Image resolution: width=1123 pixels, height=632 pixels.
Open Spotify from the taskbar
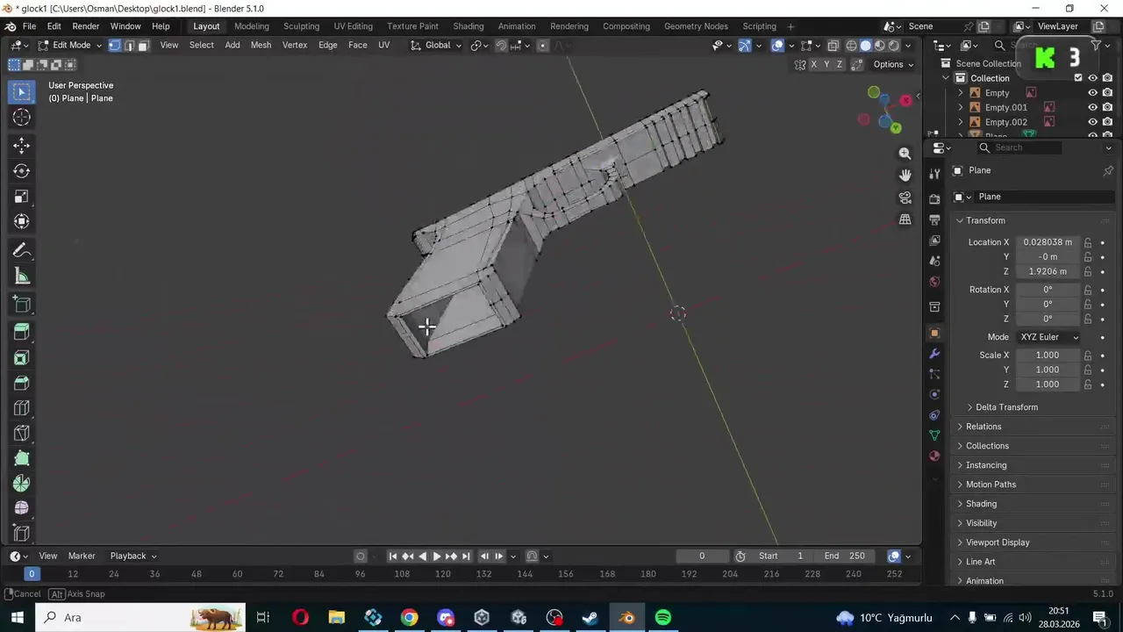[663, 618]
